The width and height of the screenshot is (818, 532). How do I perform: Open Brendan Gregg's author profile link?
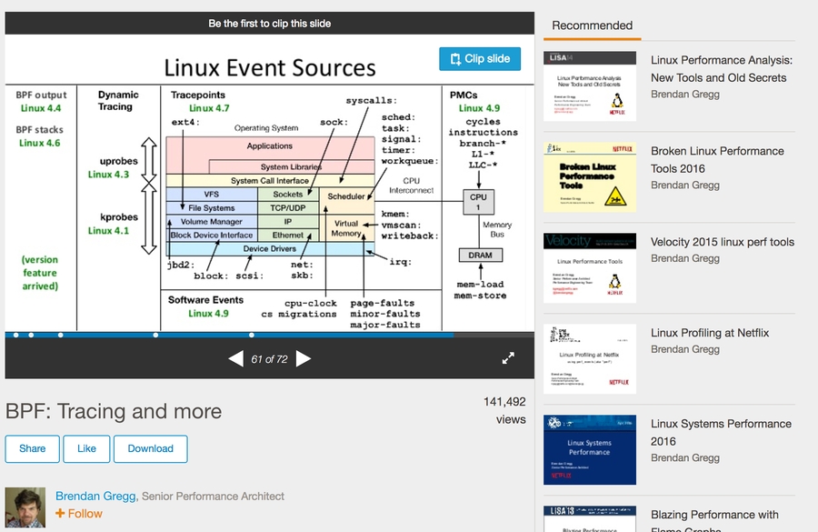tap(96, 497)
